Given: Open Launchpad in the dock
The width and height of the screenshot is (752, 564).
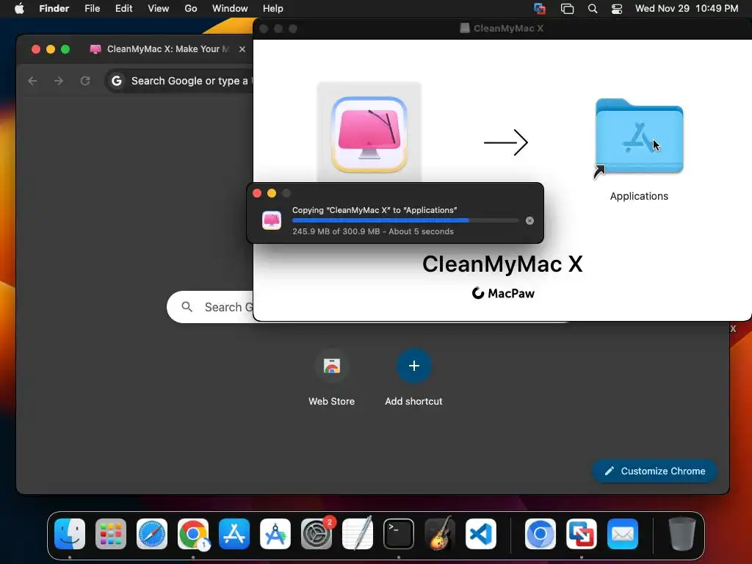Looking at the screenshot, I should click(x=111, y=534).
